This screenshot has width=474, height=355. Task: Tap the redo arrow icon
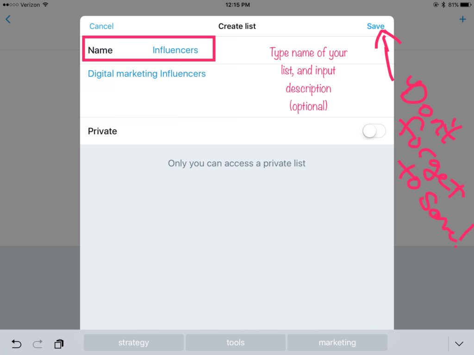(38, 343)
